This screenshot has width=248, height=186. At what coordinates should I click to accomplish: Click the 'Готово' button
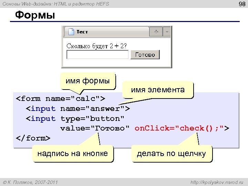[145, 55]
